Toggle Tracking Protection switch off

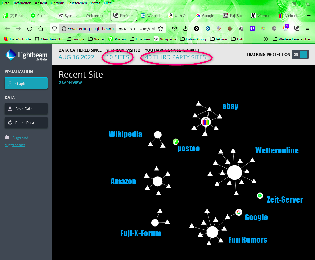point(300,55)
